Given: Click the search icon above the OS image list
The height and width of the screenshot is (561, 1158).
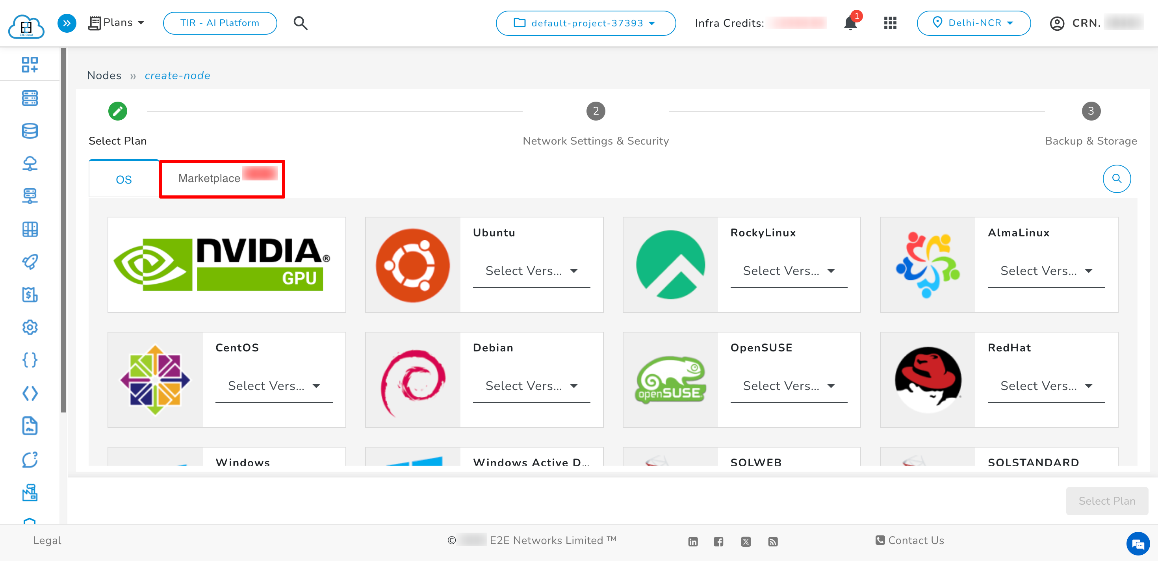Looking at the screenshot, I should pyautogui.click(x=1117, y=178).
